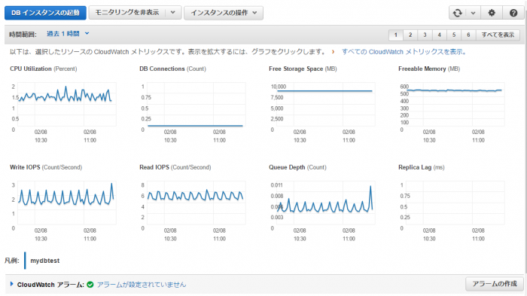This screenshot has width=527, height=296.
Task: Open アラームが設定されていません alarm status link
Action: point(142,285)
